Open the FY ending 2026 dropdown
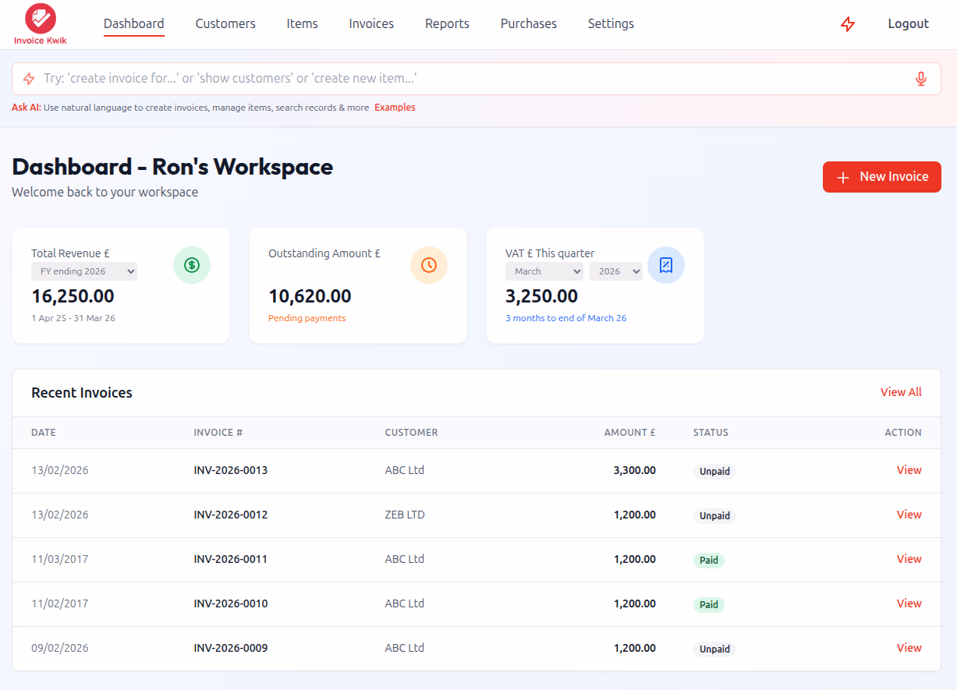 (84, 271)
